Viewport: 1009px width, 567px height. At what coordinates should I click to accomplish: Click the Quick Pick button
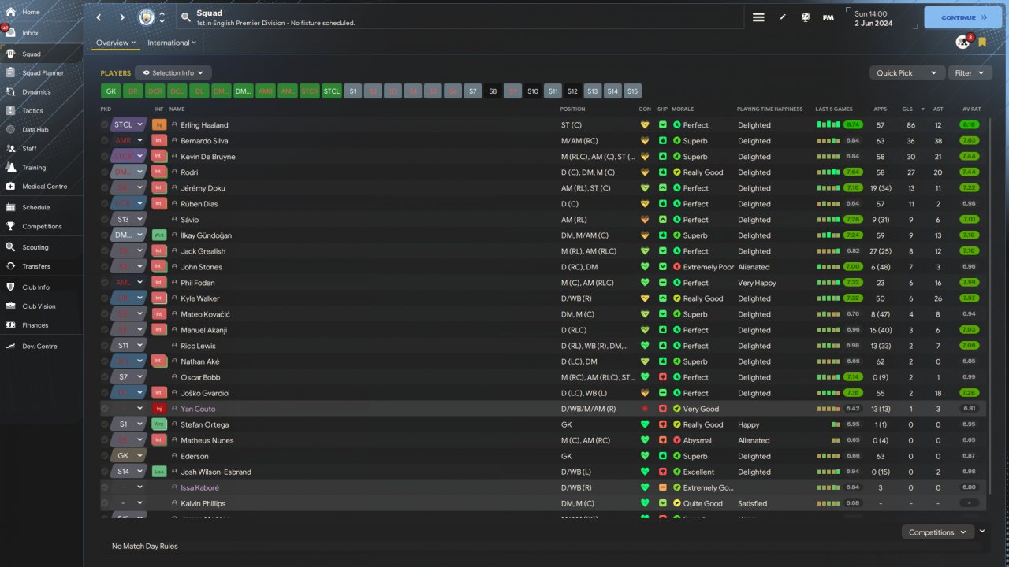(895, 72)
